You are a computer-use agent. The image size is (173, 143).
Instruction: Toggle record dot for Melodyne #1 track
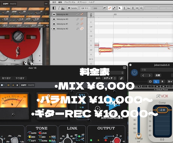pyautogui.click(x=54, y=24)
